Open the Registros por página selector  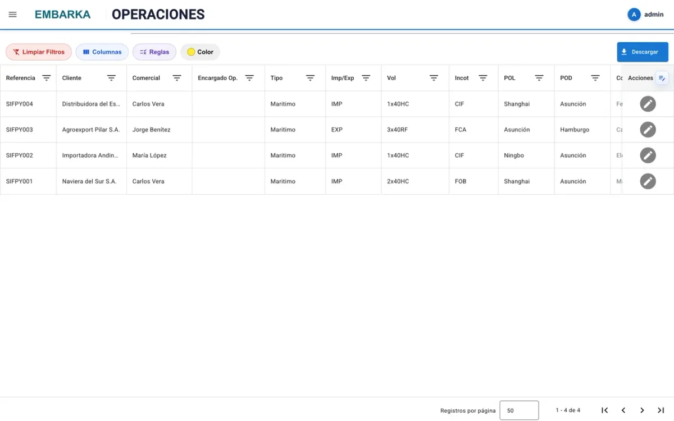(x=519, y=410)
